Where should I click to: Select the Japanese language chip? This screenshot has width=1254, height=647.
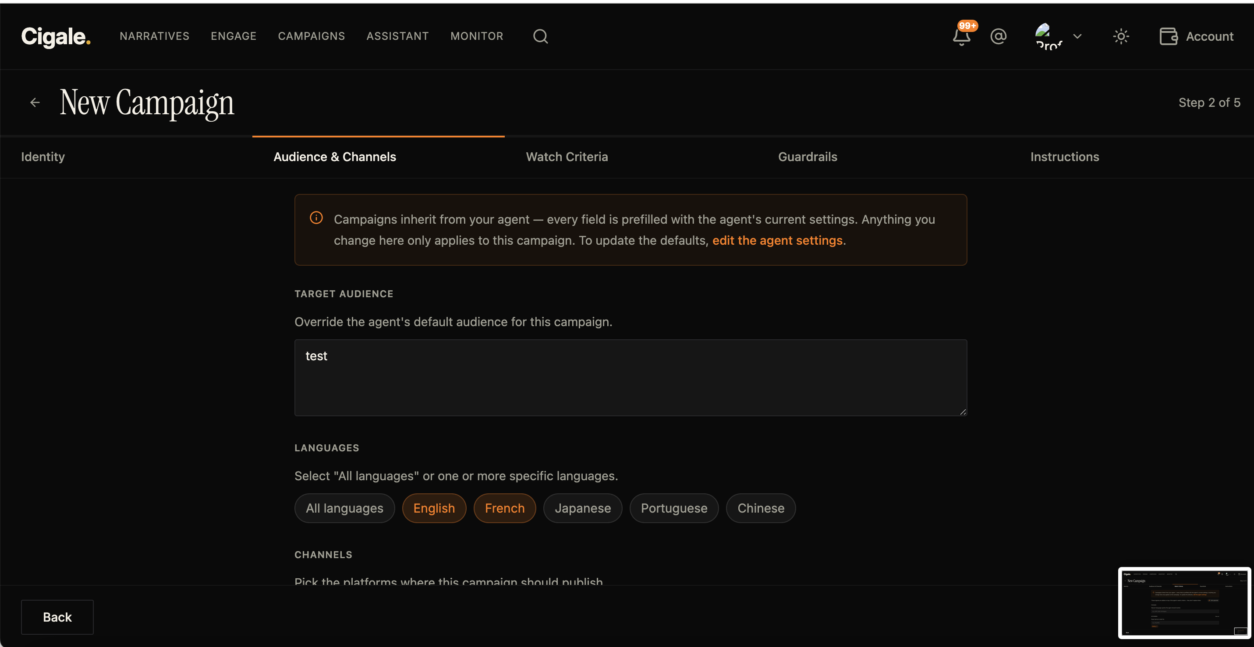583,508
